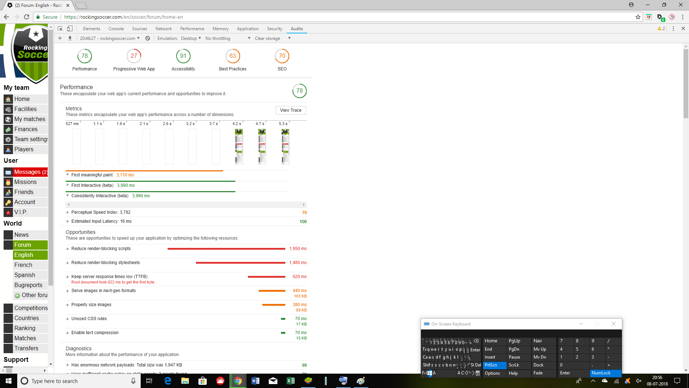The height and width of the screenshot is (388, 689).
Task: Open the audit run selector dropdown
Action: pos(110,38)
